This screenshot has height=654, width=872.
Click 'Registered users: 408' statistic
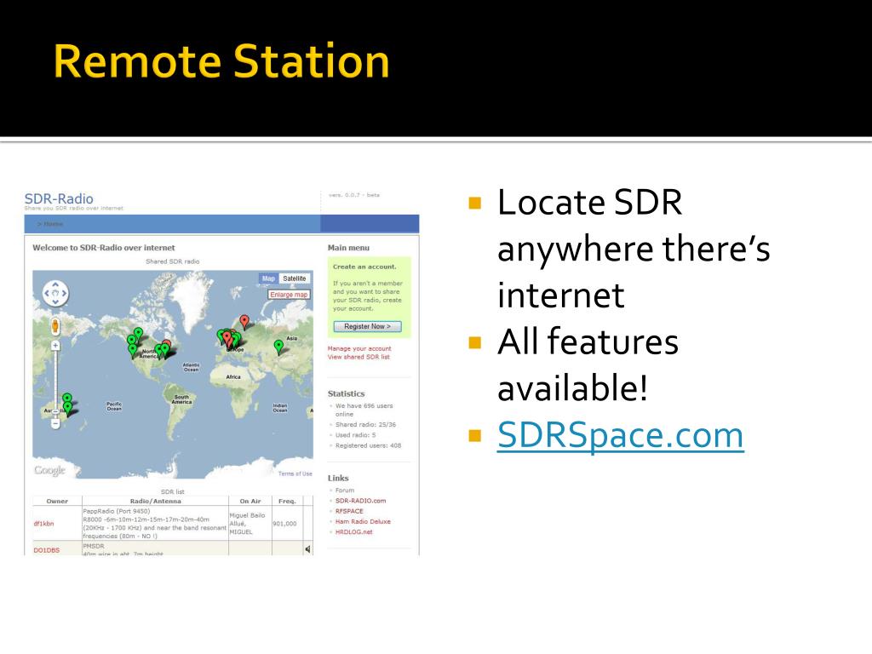click(x=368, y=445)
